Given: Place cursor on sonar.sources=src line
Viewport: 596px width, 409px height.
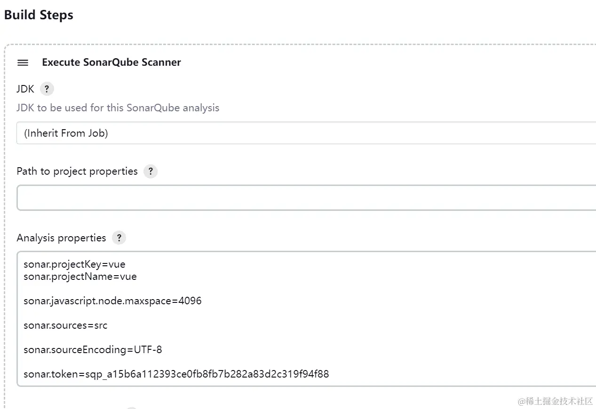Looking at the screenshot, I should coord(65,325).
